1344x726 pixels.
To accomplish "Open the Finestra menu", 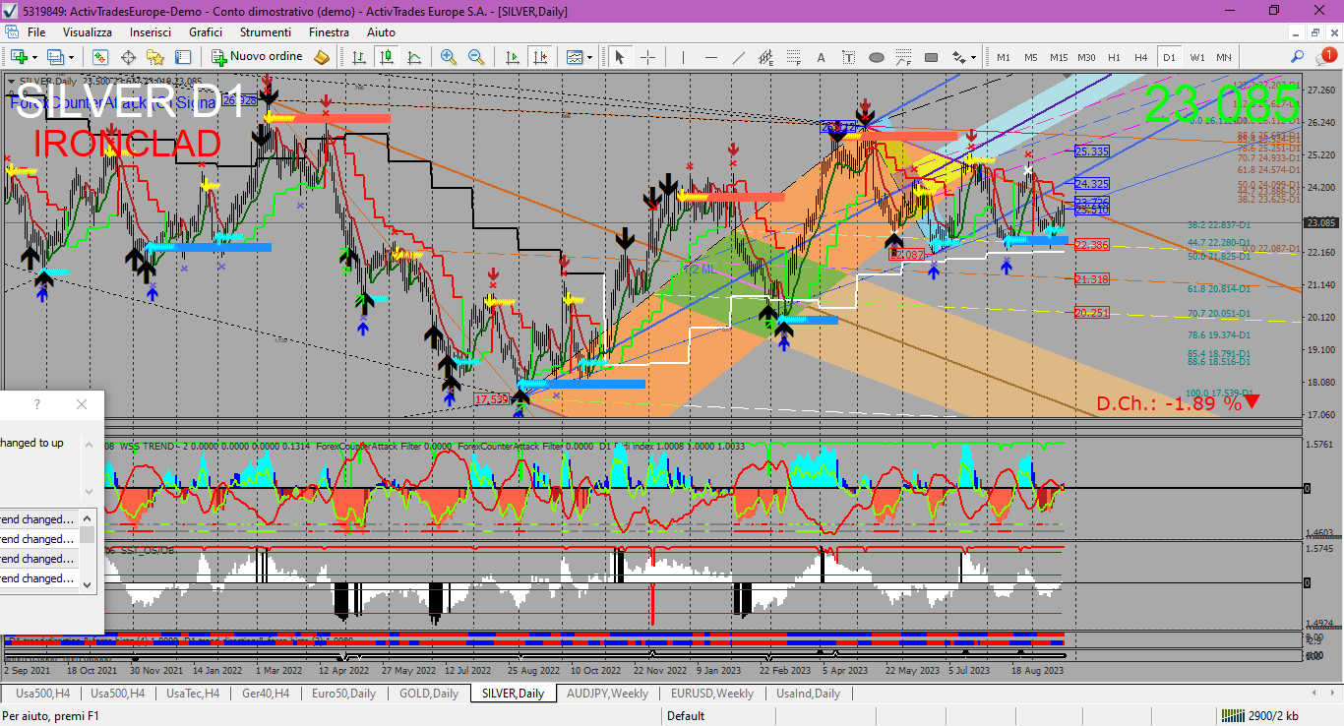I will (x=329, y=32).
